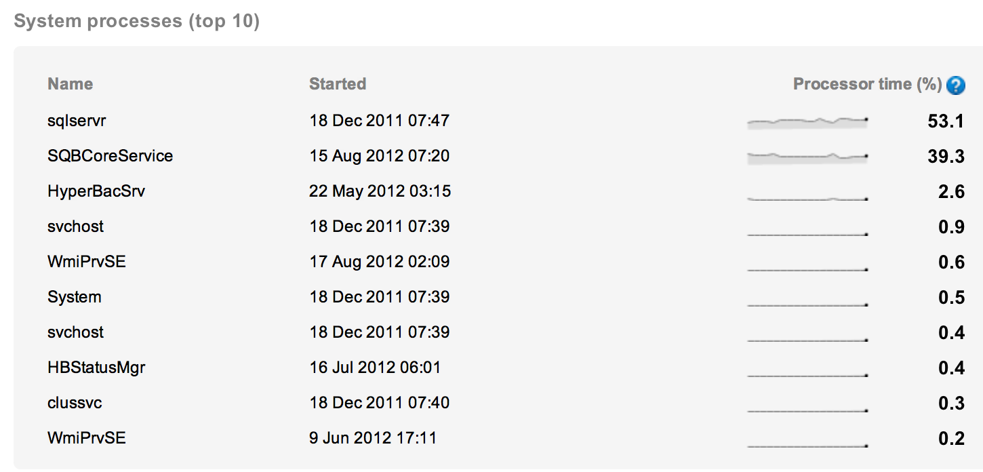983x472 pixels.
Task: Click the System processes (top 10) heading
Action: point(136,21)
